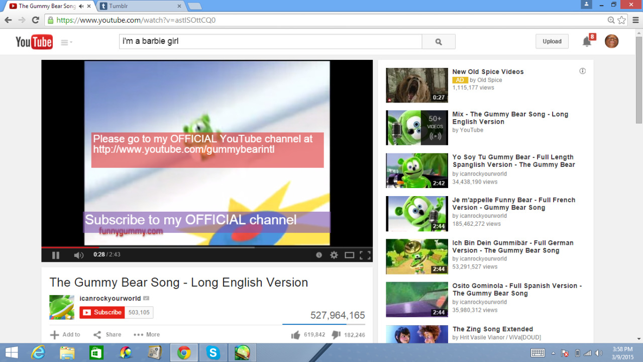Open the YouTube home logo
The image size is (643, 362).
pos(34,42)
